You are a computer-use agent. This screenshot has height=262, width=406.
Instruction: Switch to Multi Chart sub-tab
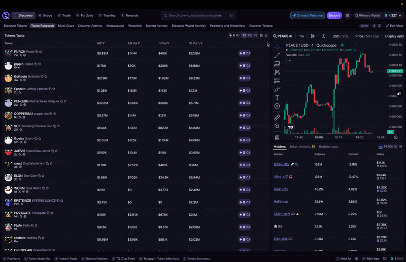pos(66,26)
